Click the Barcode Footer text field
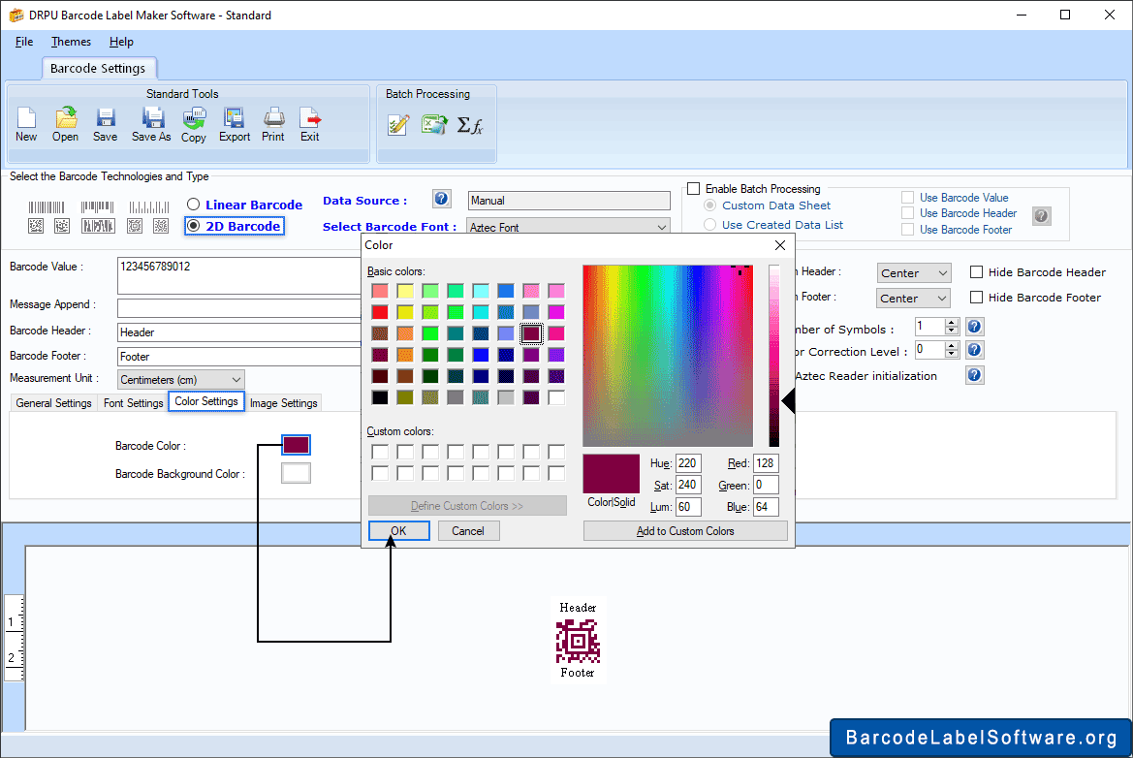This screenshot has height=758, width=1133. 239,357
